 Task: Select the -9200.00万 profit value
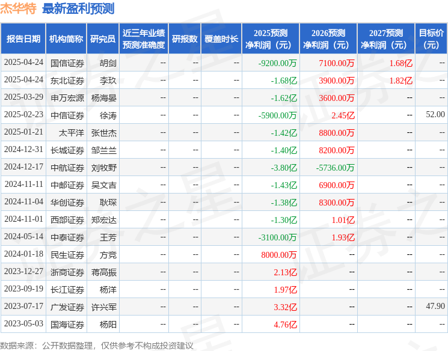(277, 63)
